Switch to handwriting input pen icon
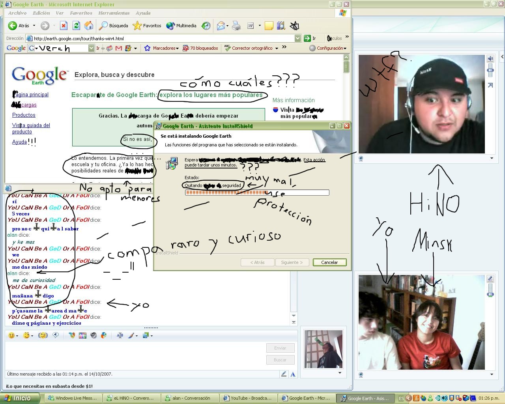The image size is (505, 404). tap(283, 374)
